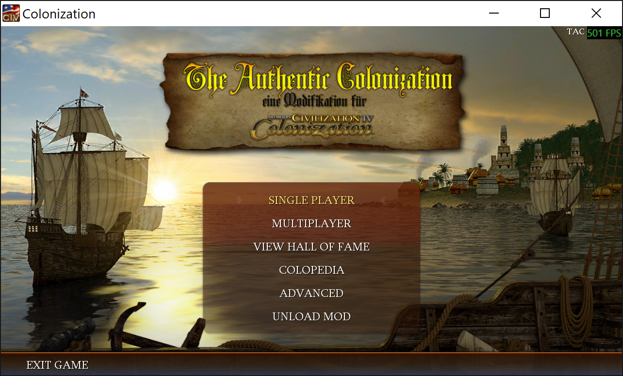
Task: Click the TAC label at top right
Action: (576, 31)
